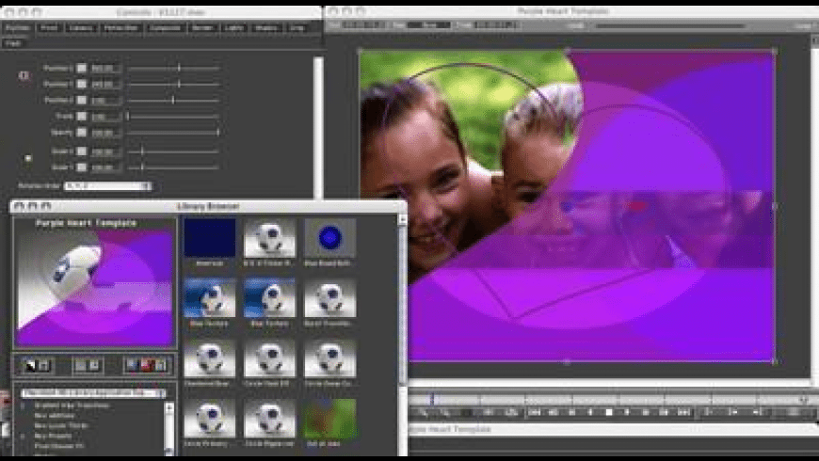
Task: Select the Box Lower Thirds list entry
Action: 61,425
